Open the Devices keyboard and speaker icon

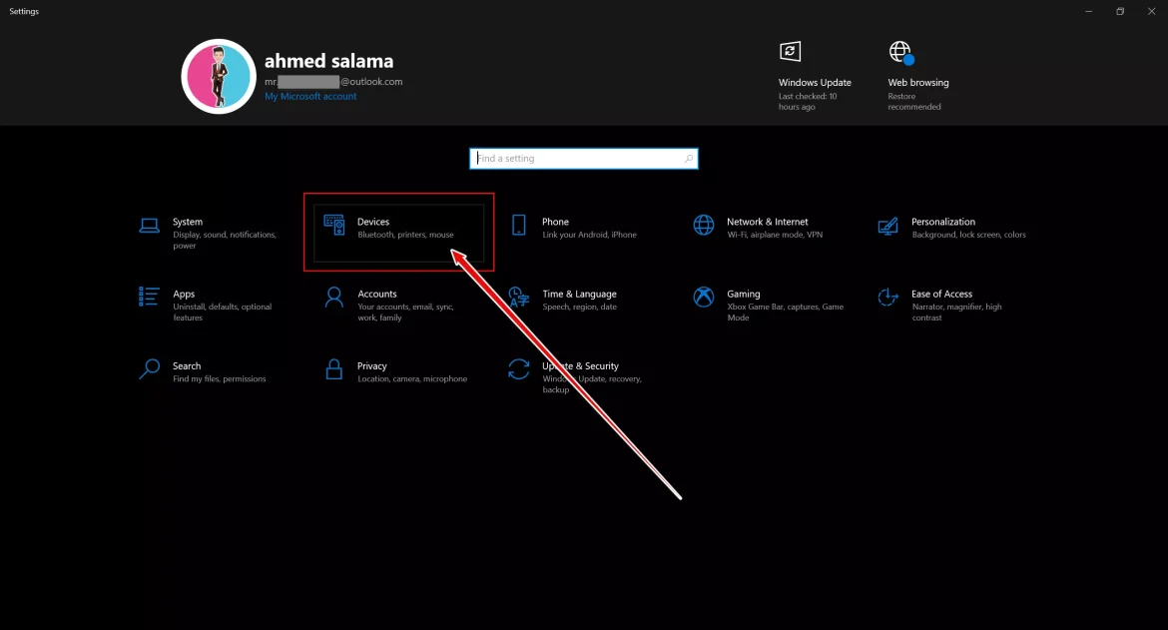[333, 225]
